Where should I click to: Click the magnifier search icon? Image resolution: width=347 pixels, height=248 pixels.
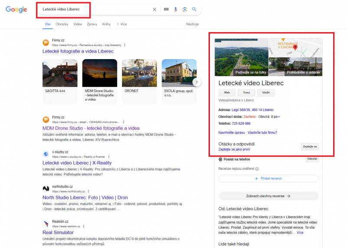click(194, 9)
